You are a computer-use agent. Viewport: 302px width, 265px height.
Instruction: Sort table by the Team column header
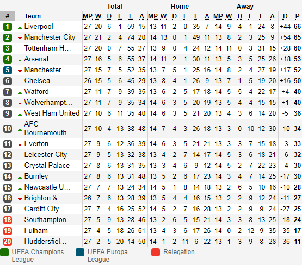(x=32, y=16)
